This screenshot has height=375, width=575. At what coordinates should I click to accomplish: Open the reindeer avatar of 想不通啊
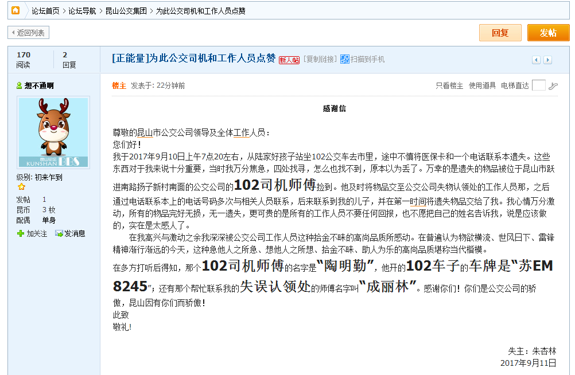[x=53, y=132]
